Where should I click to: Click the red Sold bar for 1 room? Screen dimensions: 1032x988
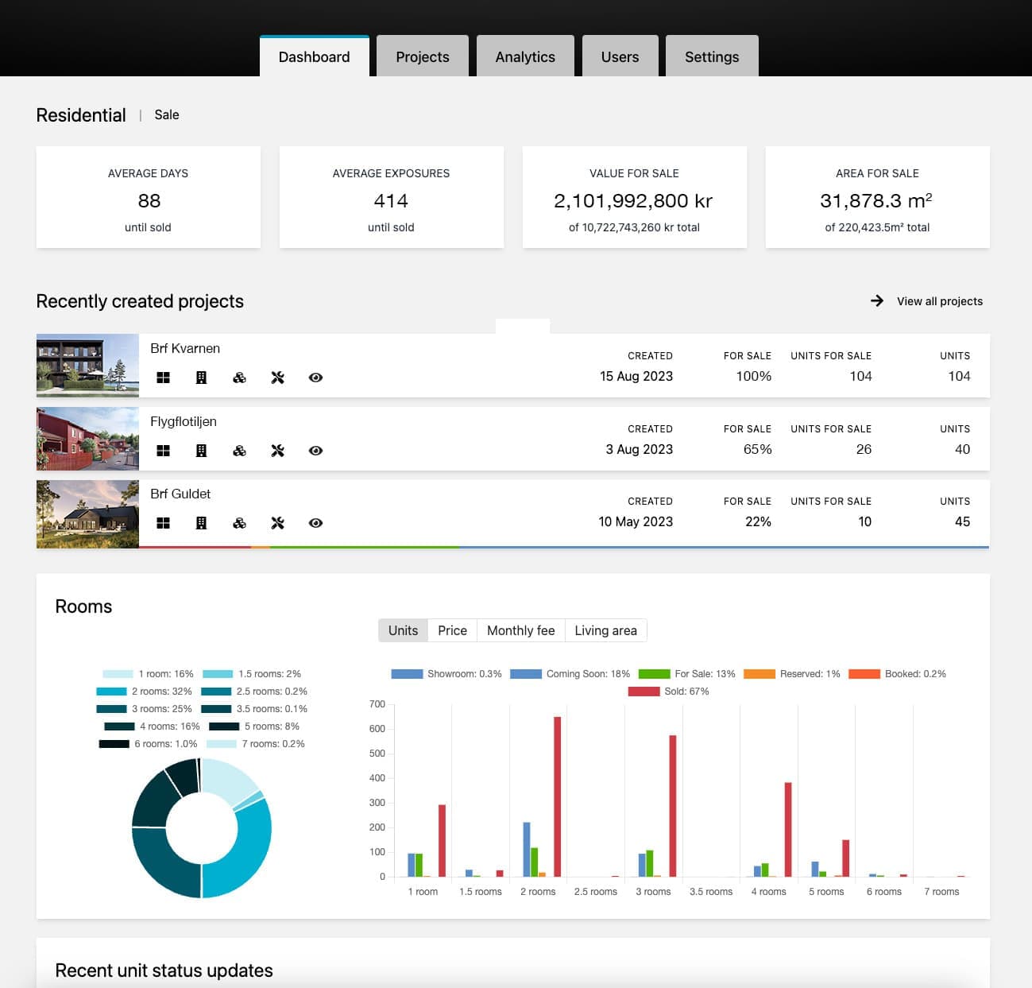click(x=442, y=841)
